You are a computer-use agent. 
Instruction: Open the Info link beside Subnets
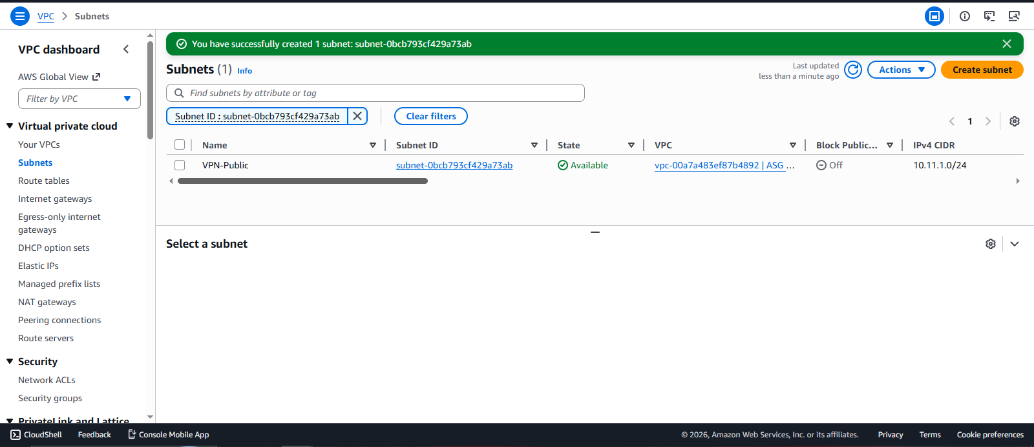tap(244, 71)
